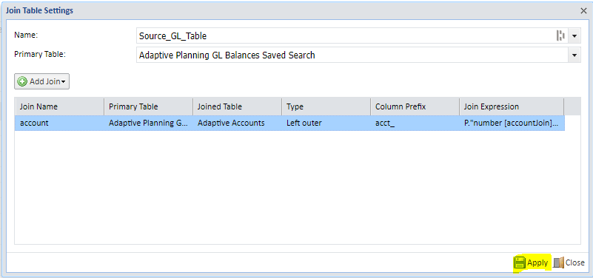
Task: Click the icon inside the Name field
Action: (x=560, y=36)
